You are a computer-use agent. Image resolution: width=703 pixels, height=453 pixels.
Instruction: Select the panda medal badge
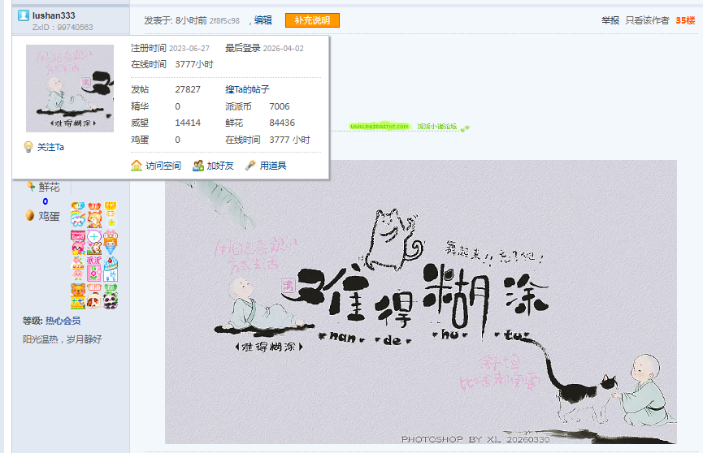(111, 296)
